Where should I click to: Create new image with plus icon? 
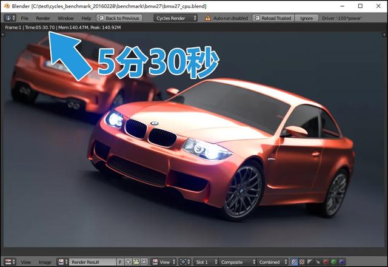coord(128,262)
